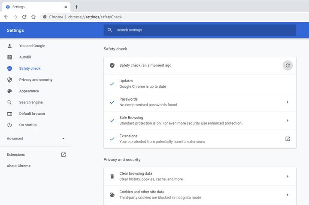Close the Settings tab
Screen dimensions: 309x205
pyautogui.click(x=66, y=7)
